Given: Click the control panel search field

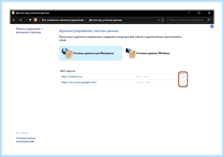Looking at the screenshot, I should tap(189, 20).
